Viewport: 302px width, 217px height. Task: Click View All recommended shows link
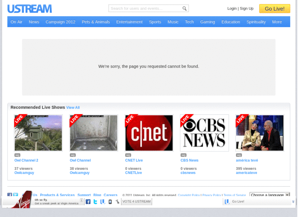[x=73, y=108]
